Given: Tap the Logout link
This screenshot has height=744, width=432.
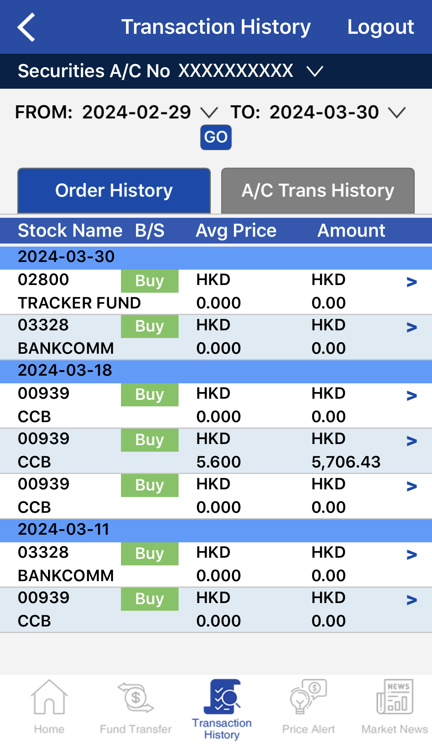Looking at the screenshot, I should pyautogui.click(x=380, y=27).
